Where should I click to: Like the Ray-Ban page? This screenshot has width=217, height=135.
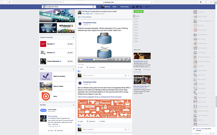pyautogui.click(x=70, y=44)
